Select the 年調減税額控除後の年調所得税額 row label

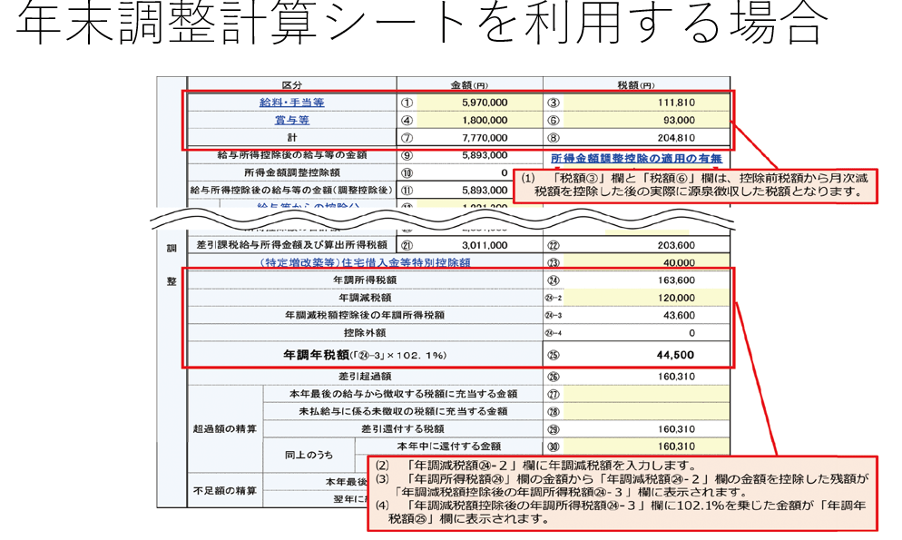(365, 315)
